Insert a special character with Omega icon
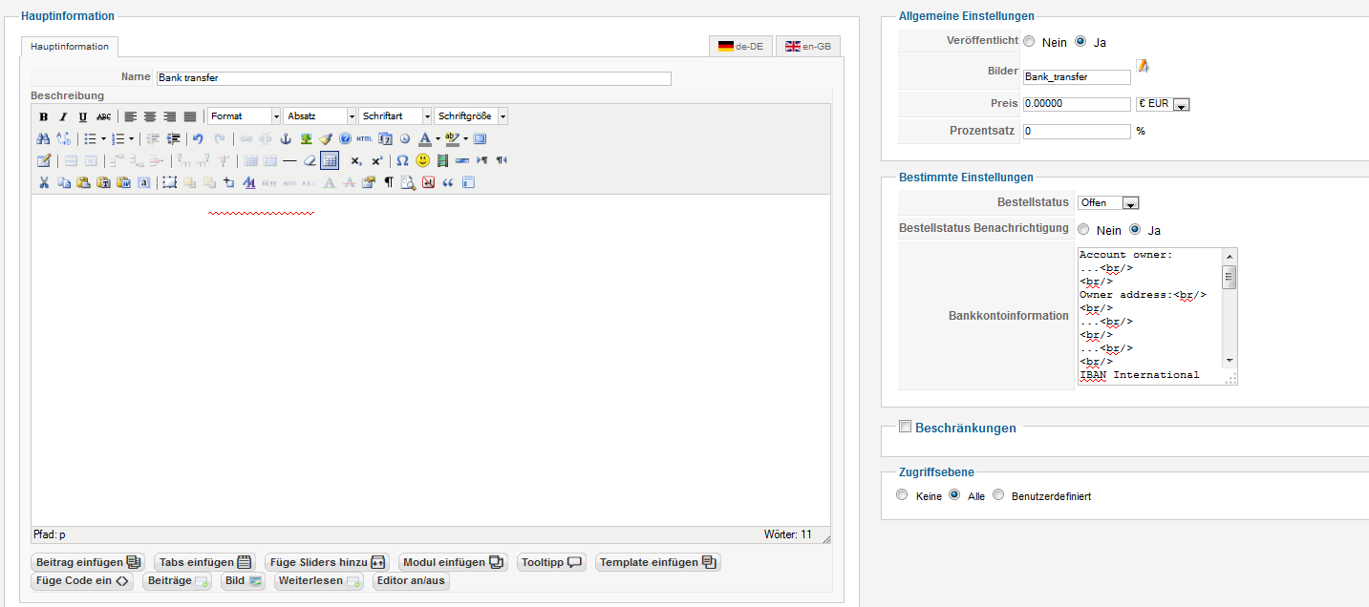 402,160
